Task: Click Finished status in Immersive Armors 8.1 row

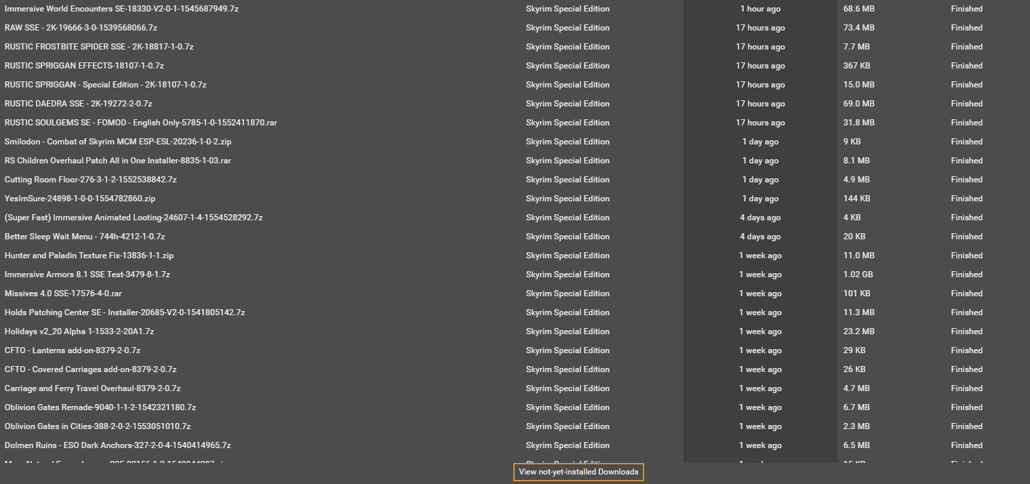Action: (966, 275)
